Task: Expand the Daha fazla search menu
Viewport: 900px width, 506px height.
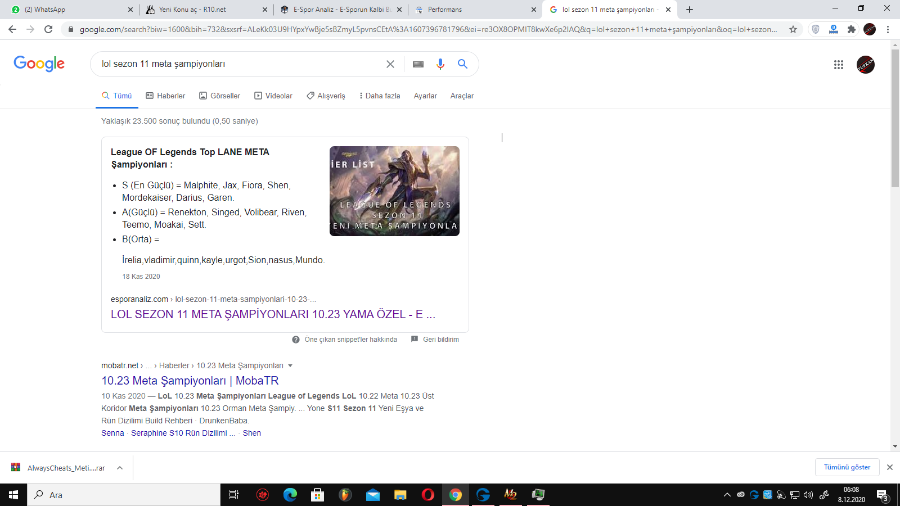Action: [380, 96]
